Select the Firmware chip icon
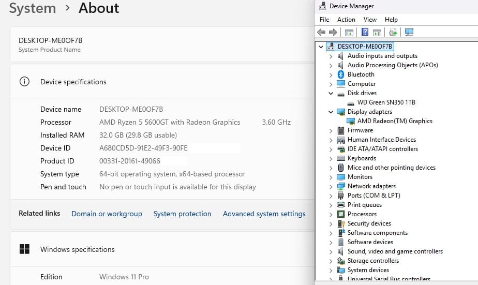Viewport: 478px width, 285px height. click(341, 130)
